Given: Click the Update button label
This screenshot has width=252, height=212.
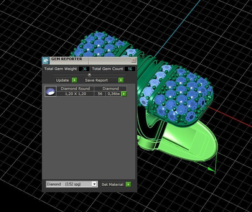Looking at the screenshot, I should coord(63,80).
